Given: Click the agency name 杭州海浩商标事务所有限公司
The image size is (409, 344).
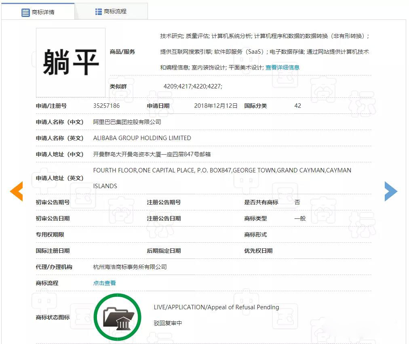Looking at the screenshot, I should (130, 267).
